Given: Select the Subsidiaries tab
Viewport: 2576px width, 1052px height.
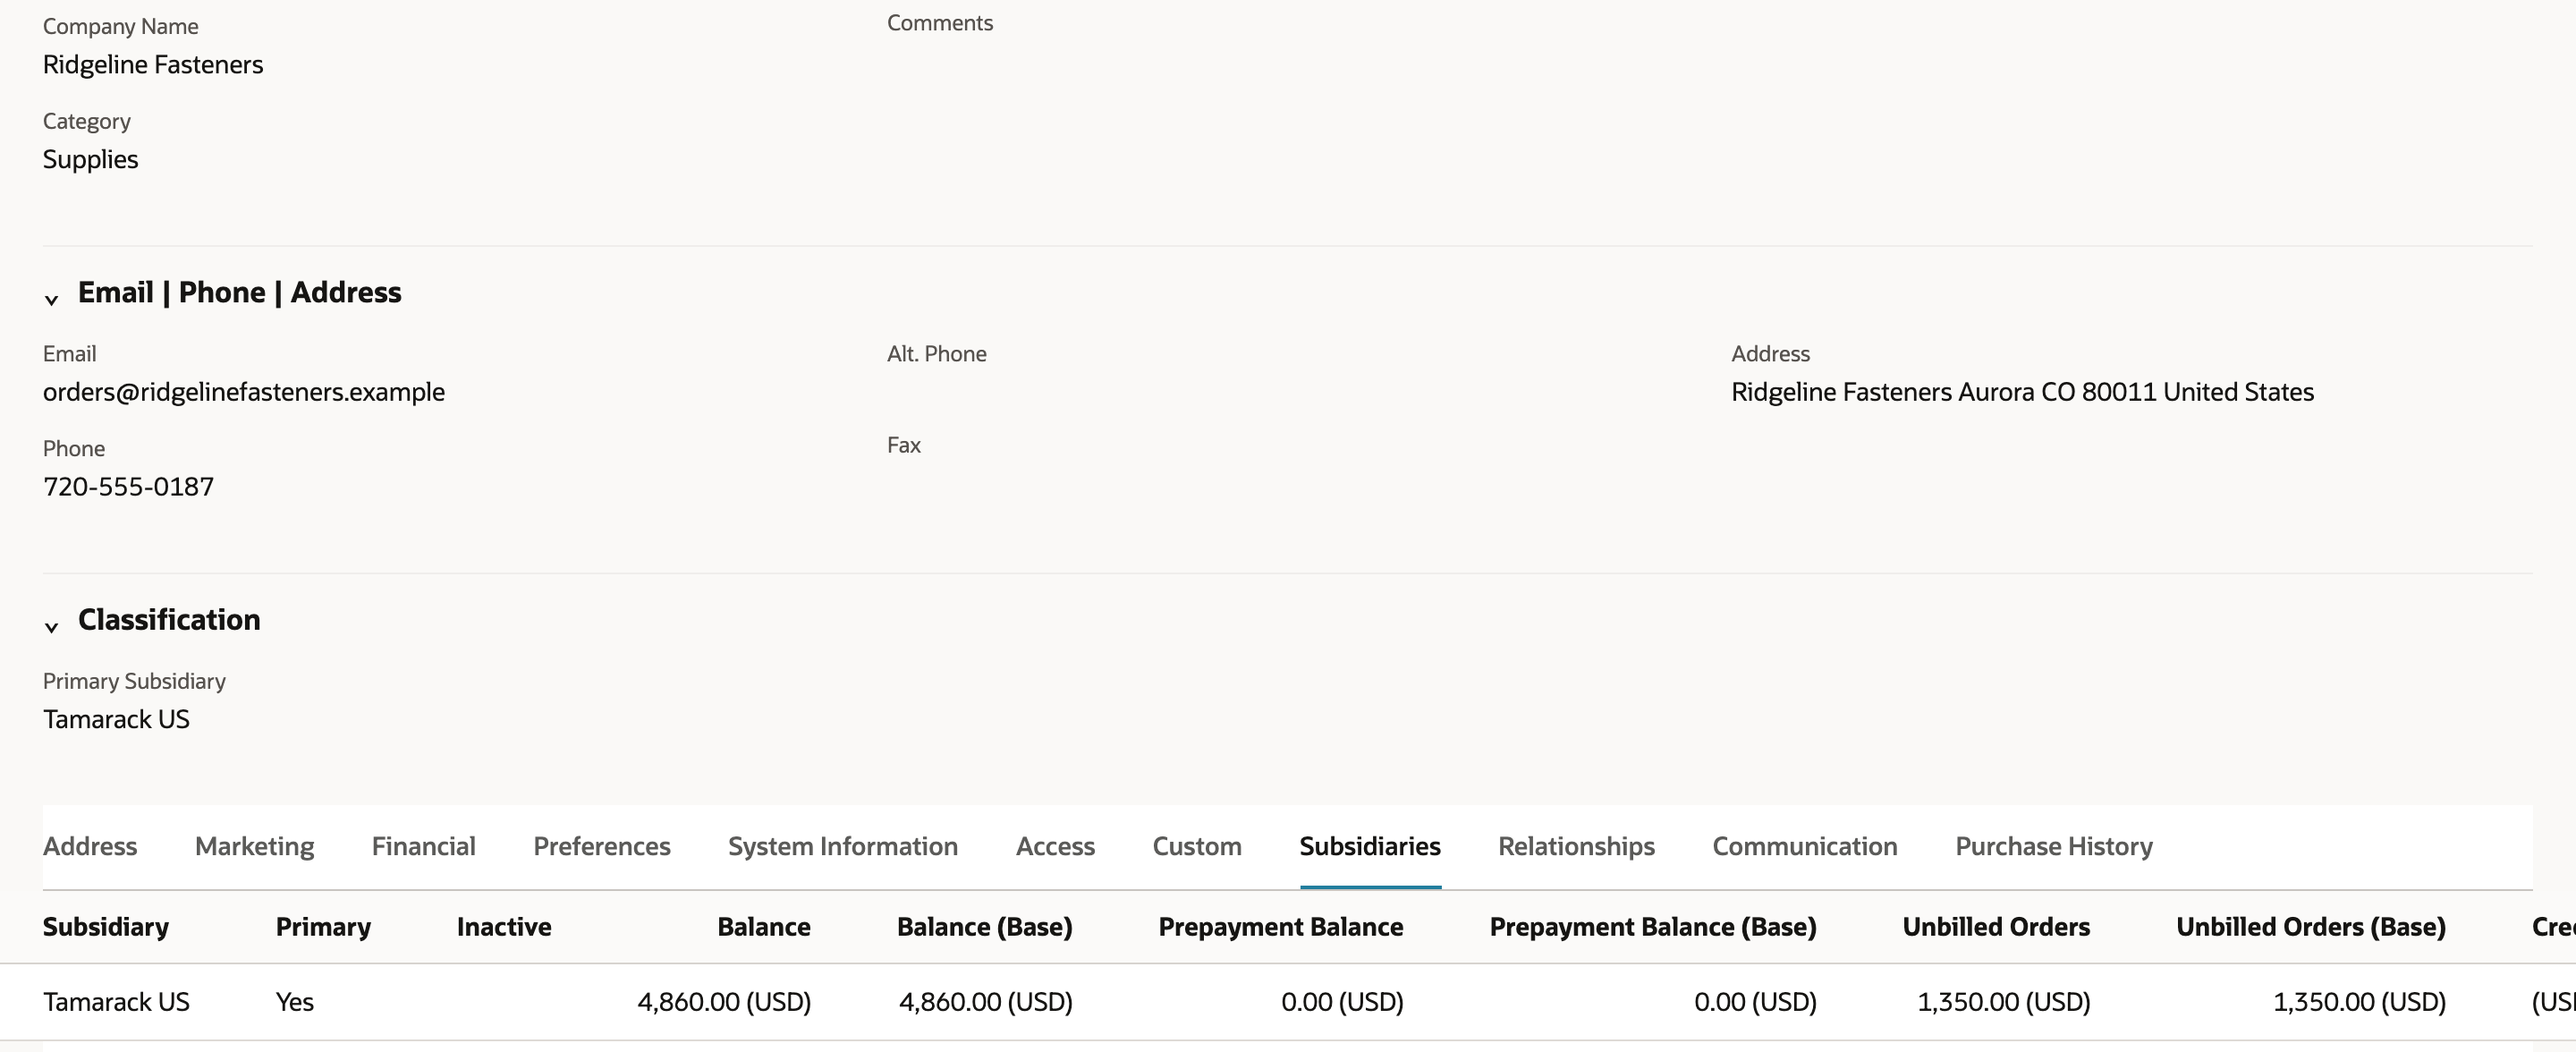Looking at the screenshot, I should (x=1370, y=846).
